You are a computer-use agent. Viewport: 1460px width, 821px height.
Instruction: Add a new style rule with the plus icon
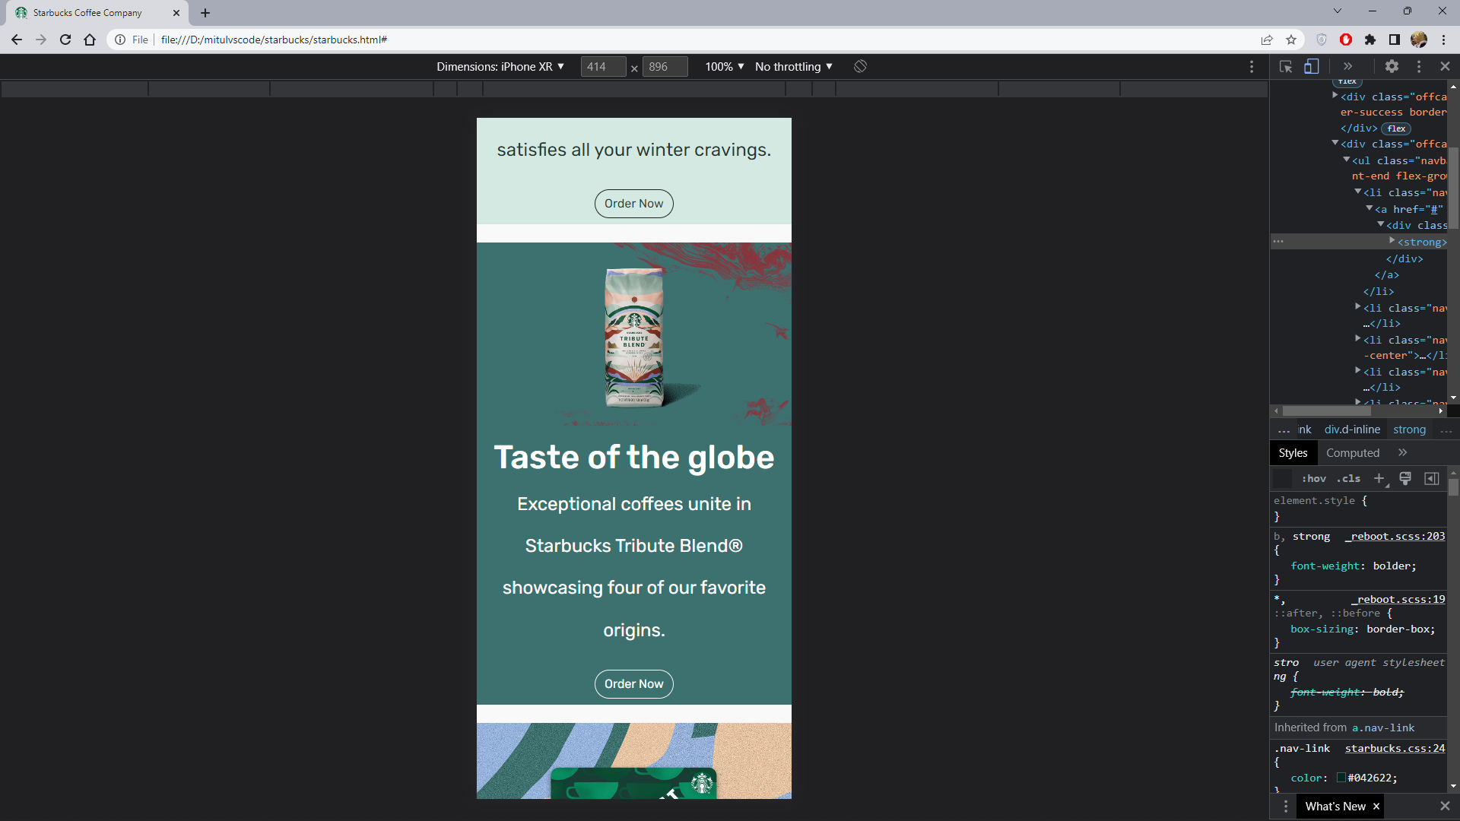1379,478
